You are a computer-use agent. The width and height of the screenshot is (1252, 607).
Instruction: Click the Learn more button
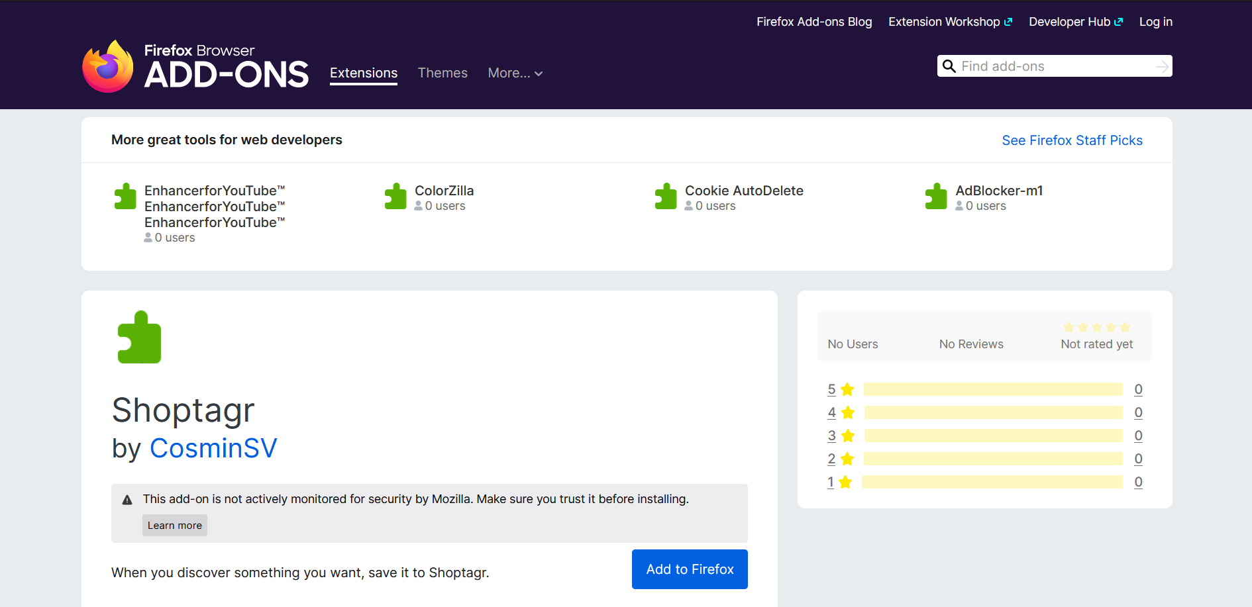174,525
